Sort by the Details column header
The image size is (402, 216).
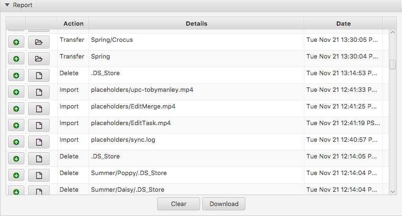196,23
